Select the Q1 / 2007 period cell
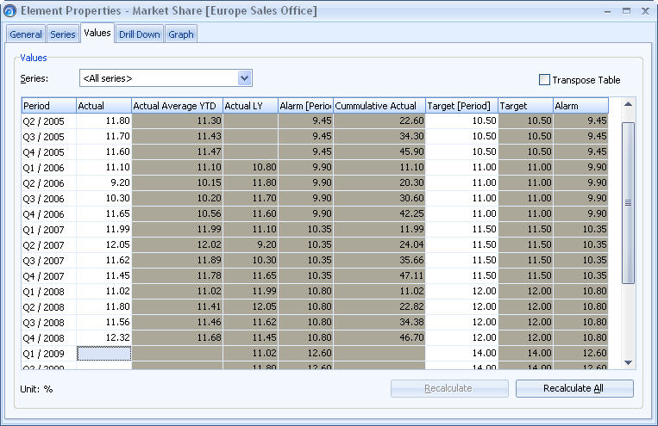This screenshot has height=426, width=658. tap(48, 230)
